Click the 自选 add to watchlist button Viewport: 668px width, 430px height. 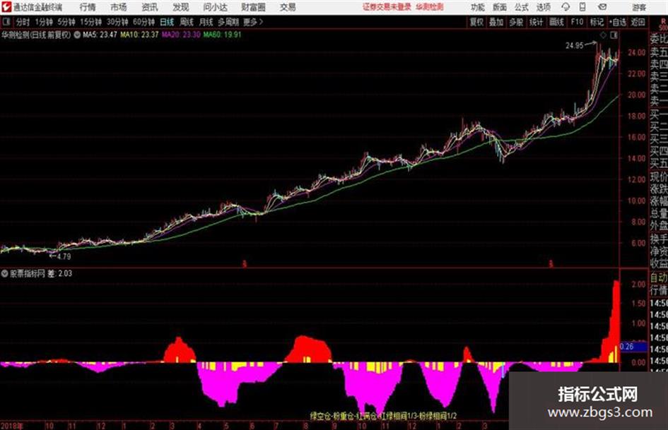[x=618, y=22]
